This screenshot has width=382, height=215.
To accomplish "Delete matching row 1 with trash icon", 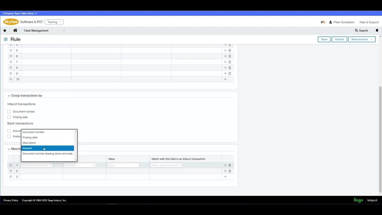I will 230,165.
